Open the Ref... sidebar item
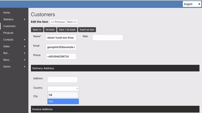Image resolution: width=202 pixels, height=113 pixels. [x=6, y=53]
